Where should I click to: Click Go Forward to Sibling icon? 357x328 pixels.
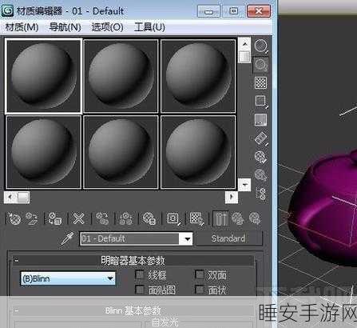pyautogui.click(x=255, y=218)
